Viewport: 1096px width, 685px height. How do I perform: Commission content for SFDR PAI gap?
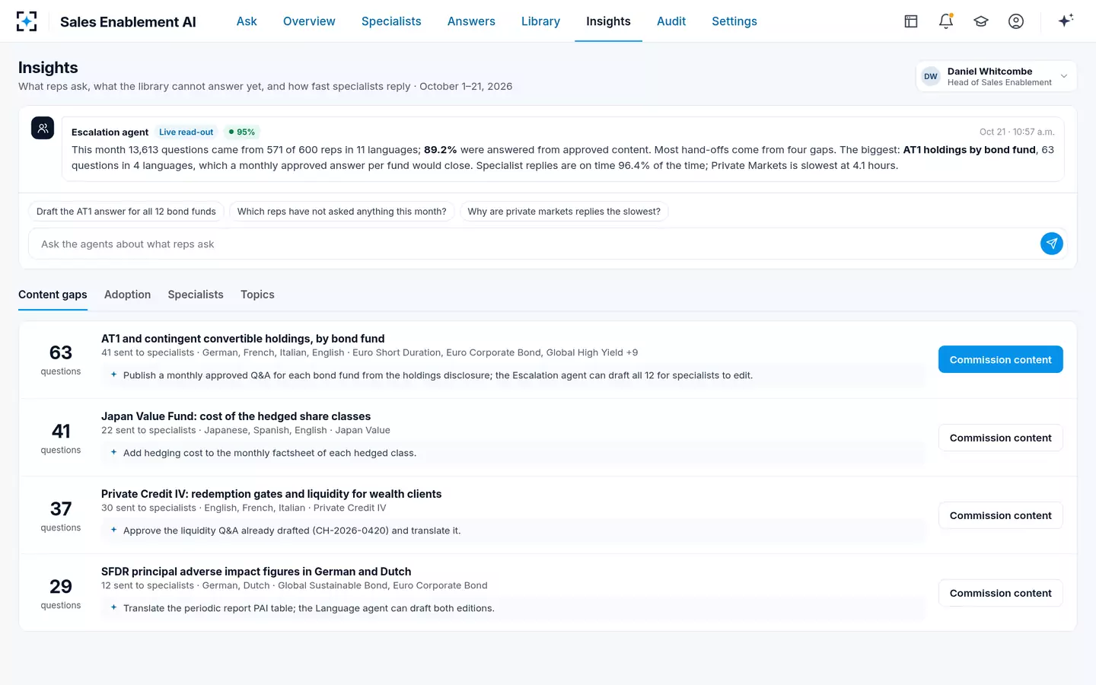click(x=1000, y=593)
